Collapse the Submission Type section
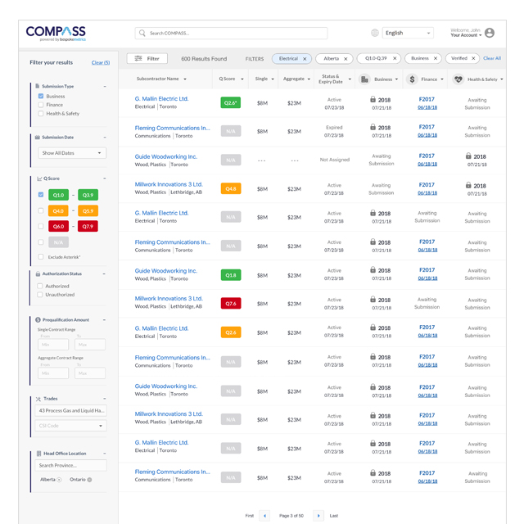Screen dimensions: 524x524 pos(105,86)
